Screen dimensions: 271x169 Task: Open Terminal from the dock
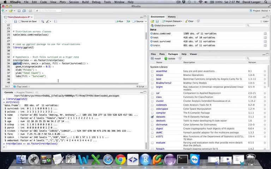[x=182, y=159]
